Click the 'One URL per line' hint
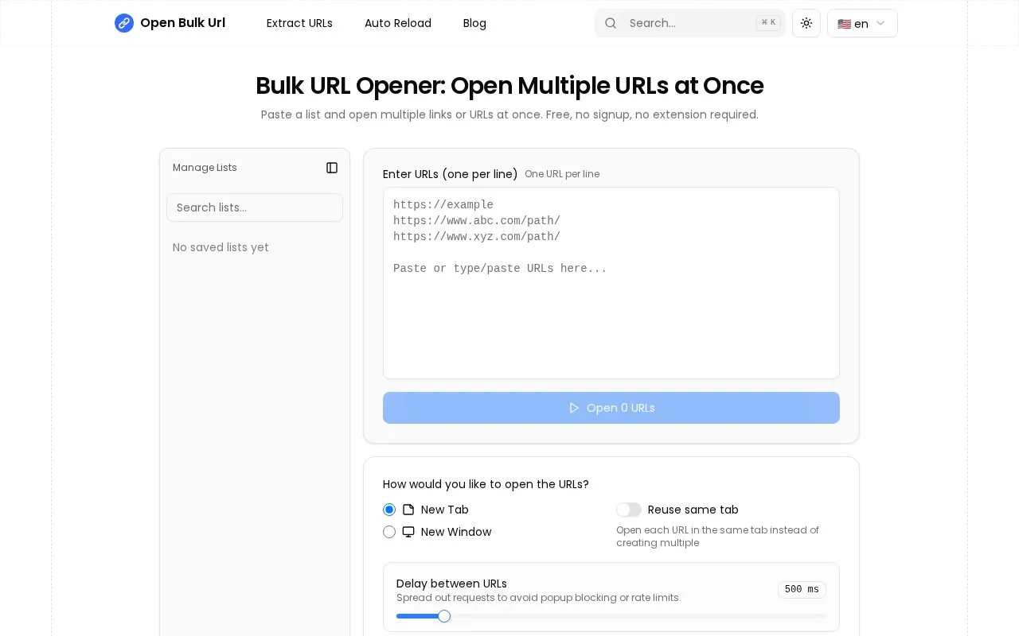 pos(562,174)
